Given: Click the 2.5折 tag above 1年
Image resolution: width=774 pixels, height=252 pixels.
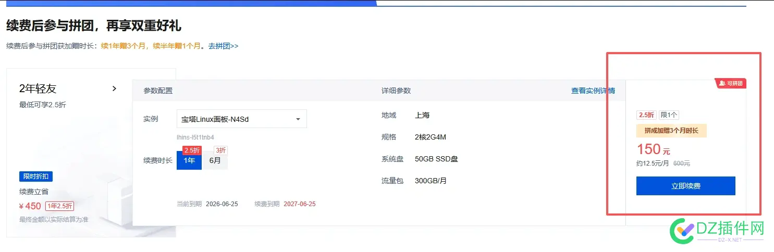Looking at the screenshot, I should click(x=192, y=150).
